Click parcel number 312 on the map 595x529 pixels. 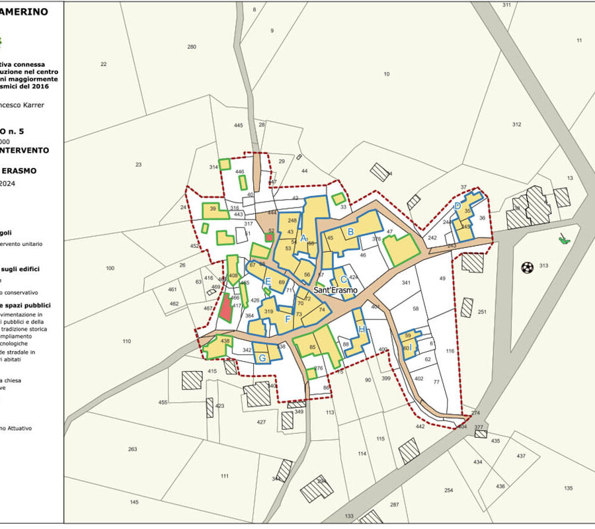(516, 124)
